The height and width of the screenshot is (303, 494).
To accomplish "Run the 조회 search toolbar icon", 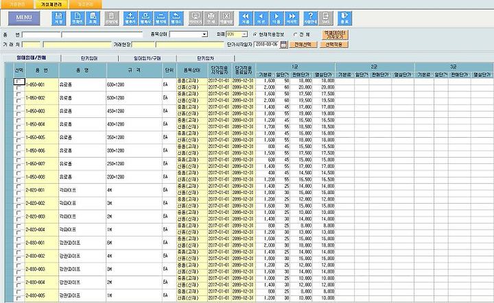I will tap(93, 19).
